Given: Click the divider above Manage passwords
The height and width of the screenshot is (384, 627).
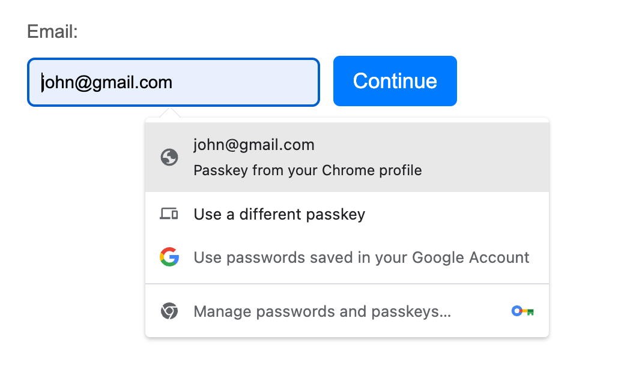Looking at the screenshot, I should point(347,284).
